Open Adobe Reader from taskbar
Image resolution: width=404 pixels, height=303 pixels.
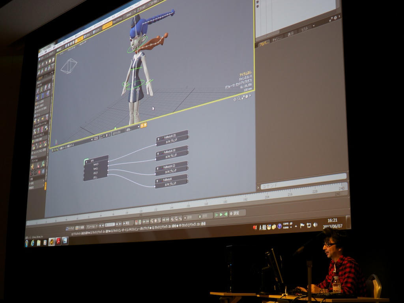coord(58,241)
